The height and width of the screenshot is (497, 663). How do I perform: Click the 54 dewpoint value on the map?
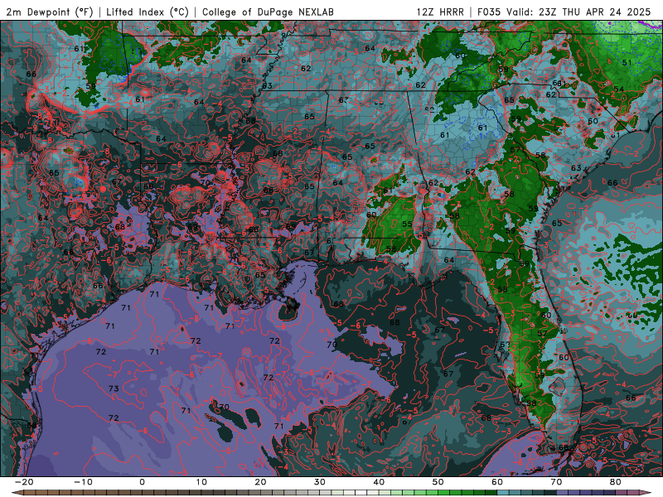coord(618,89)
